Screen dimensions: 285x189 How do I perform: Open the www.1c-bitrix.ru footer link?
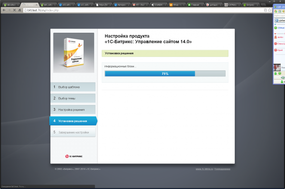[x=204, y=169]
